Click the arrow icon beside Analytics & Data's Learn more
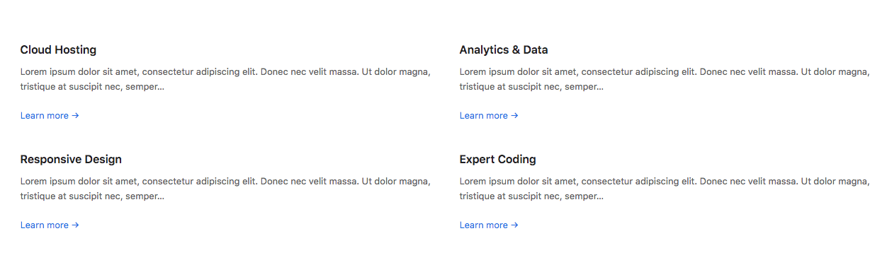 (514, 116)
